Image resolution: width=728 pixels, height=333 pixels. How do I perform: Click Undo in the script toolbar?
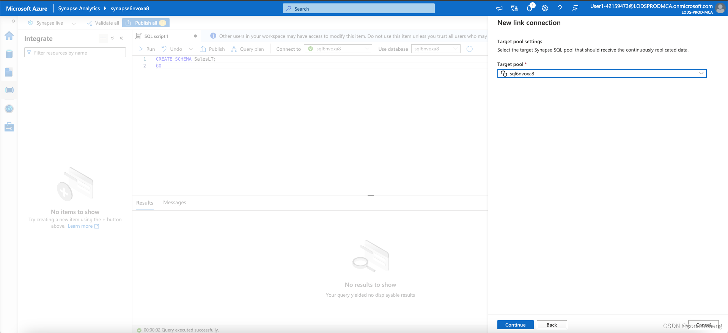point(172,49)
